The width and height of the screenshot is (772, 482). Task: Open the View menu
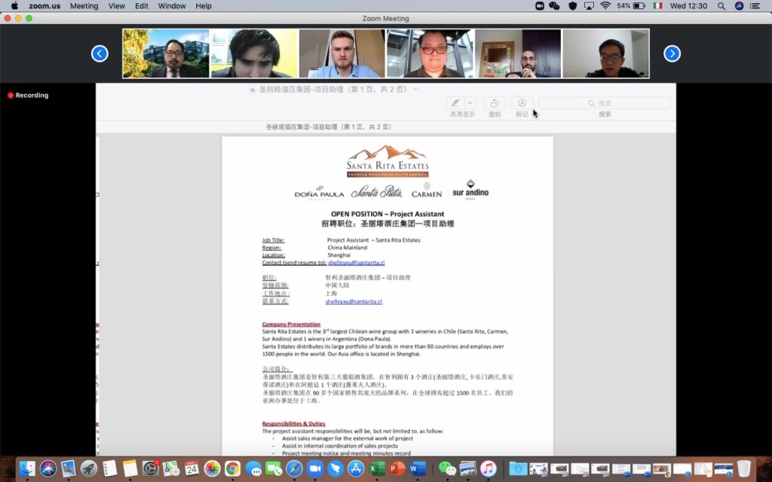117,6
